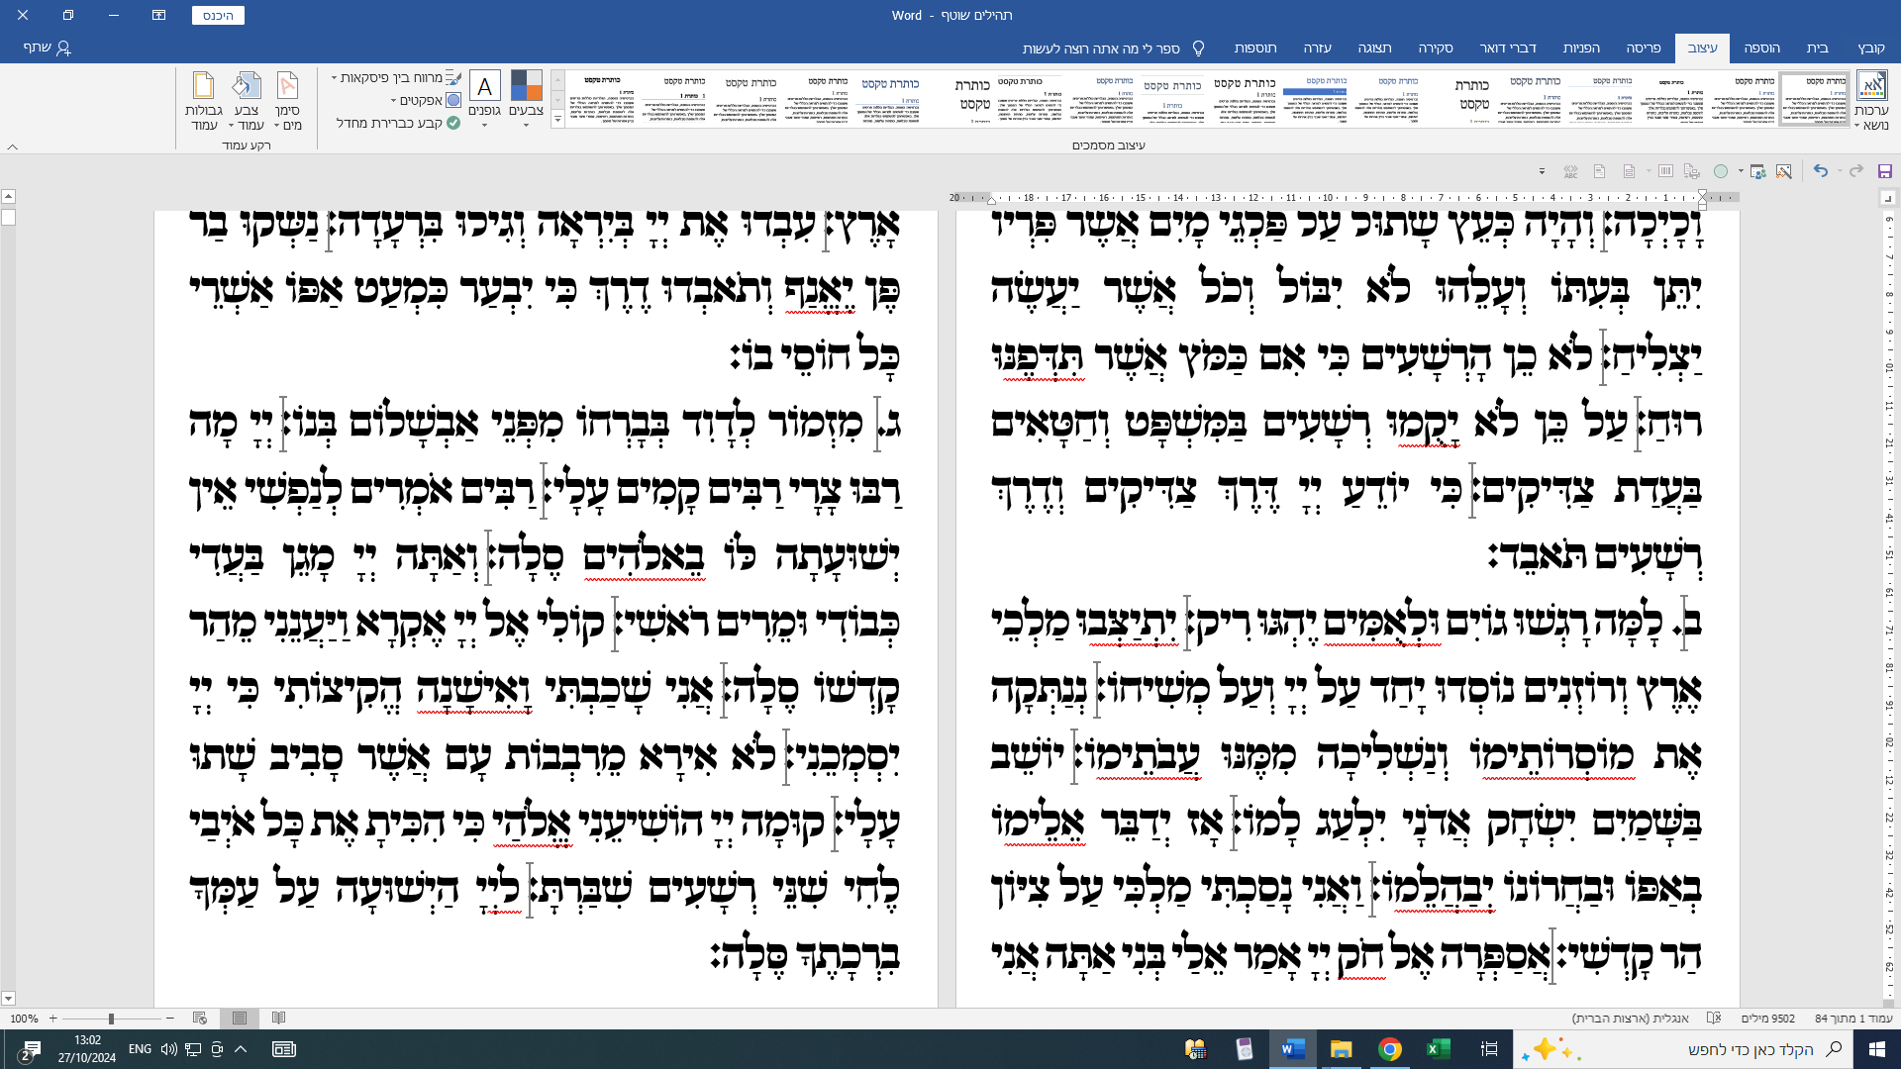1901x1069 pixels.
Task: Expand the document formatting gallery more arrow
Action: tap(557, 120)
